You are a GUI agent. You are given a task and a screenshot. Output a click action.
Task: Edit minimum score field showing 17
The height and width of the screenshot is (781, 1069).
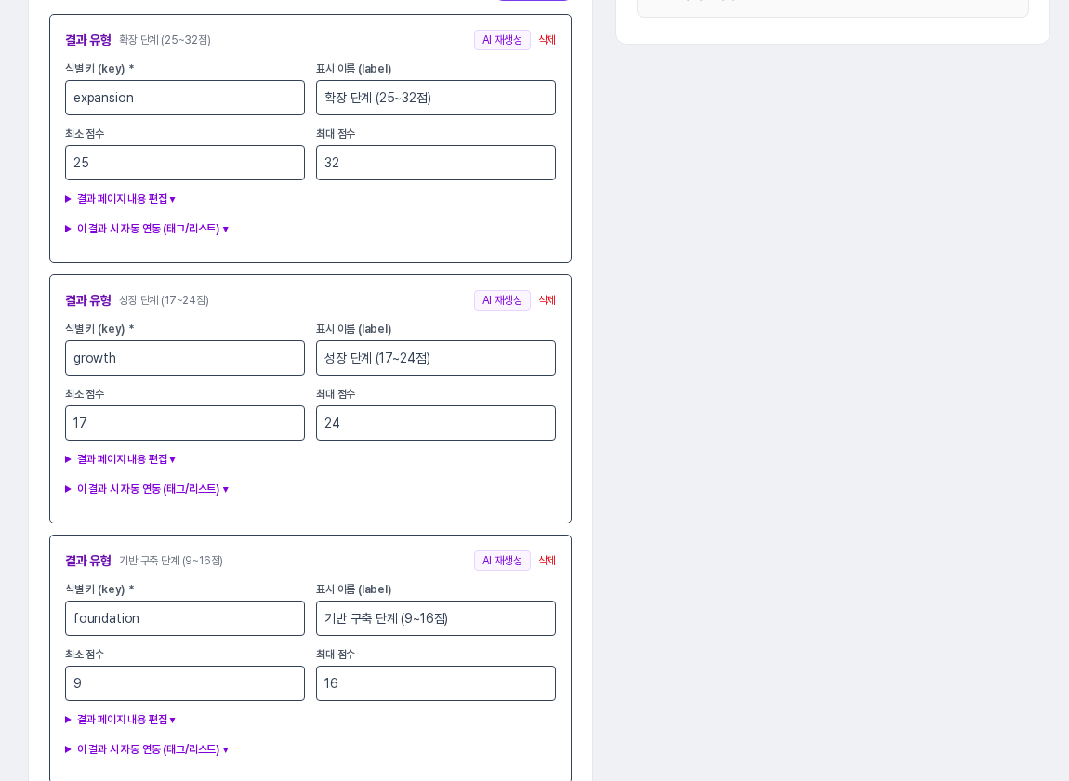tap(185, 424)
